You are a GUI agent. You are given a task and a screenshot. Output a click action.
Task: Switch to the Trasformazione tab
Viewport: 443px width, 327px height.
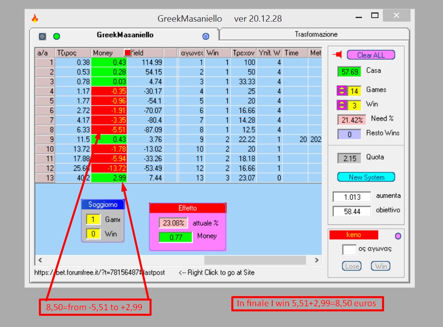(316, 34)
